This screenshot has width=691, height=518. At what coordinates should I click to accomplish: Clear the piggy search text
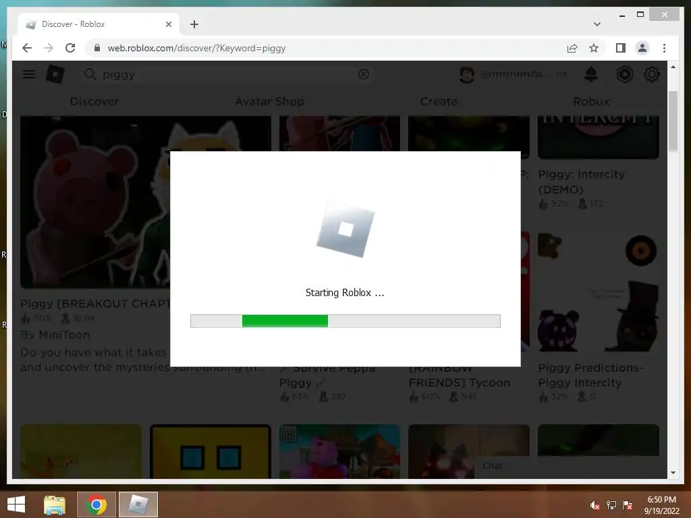pyautogui.click(x=364, y=74)
